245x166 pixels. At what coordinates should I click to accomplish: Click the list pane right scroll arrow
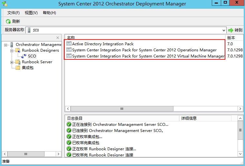pos(240,109)
